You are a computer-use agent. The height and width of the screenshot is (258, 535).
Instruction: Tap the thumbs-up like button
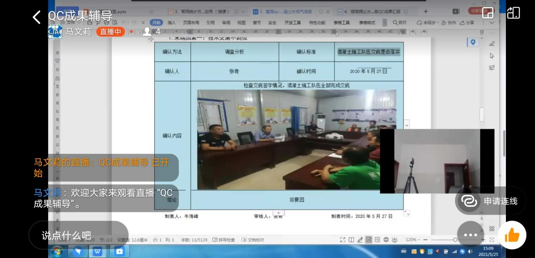pos(512,235)
